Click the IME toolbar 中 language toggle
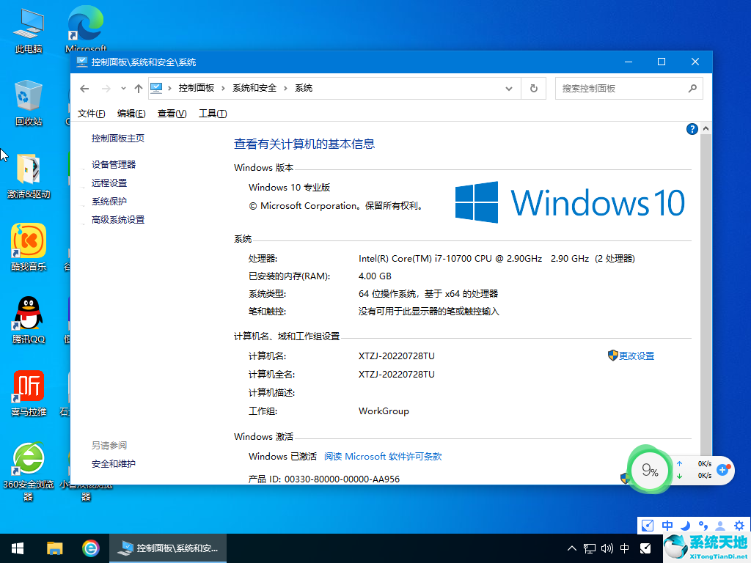751x563 pixels. [667, 526]
